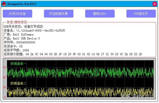This screenshot has width=159, height=103.
Task: Click the 数据通道二 yellow channel label
Action: point(18,83)
